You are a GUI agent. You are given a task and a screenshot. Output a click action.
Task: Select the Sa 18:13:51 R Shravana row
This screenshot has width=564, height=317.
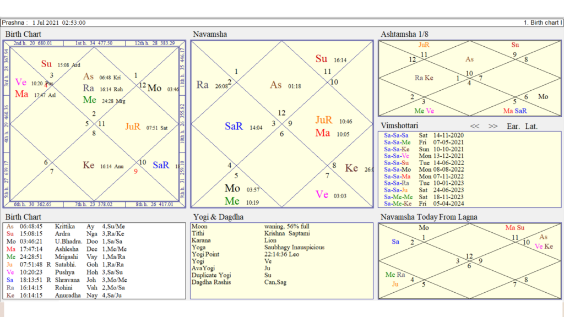(x=67, y=280)
